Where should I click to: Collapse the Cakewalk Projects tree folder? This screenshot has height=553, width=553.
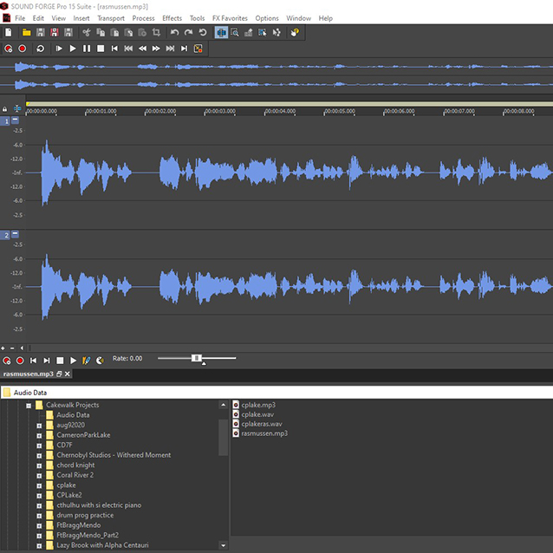pos(29,405)
